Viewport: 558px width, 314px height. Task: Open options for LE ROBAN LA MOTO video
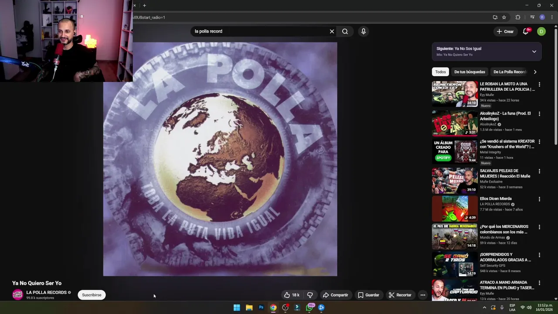(539, 84)
